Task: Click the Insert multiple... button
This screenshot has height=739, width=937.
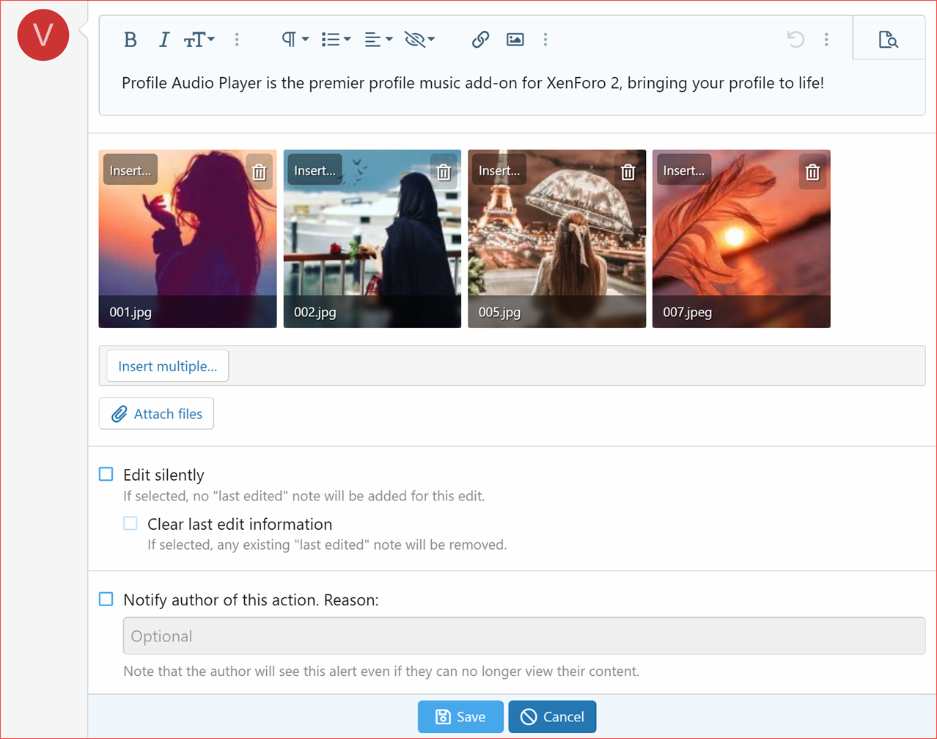Action: coord(167,366)
